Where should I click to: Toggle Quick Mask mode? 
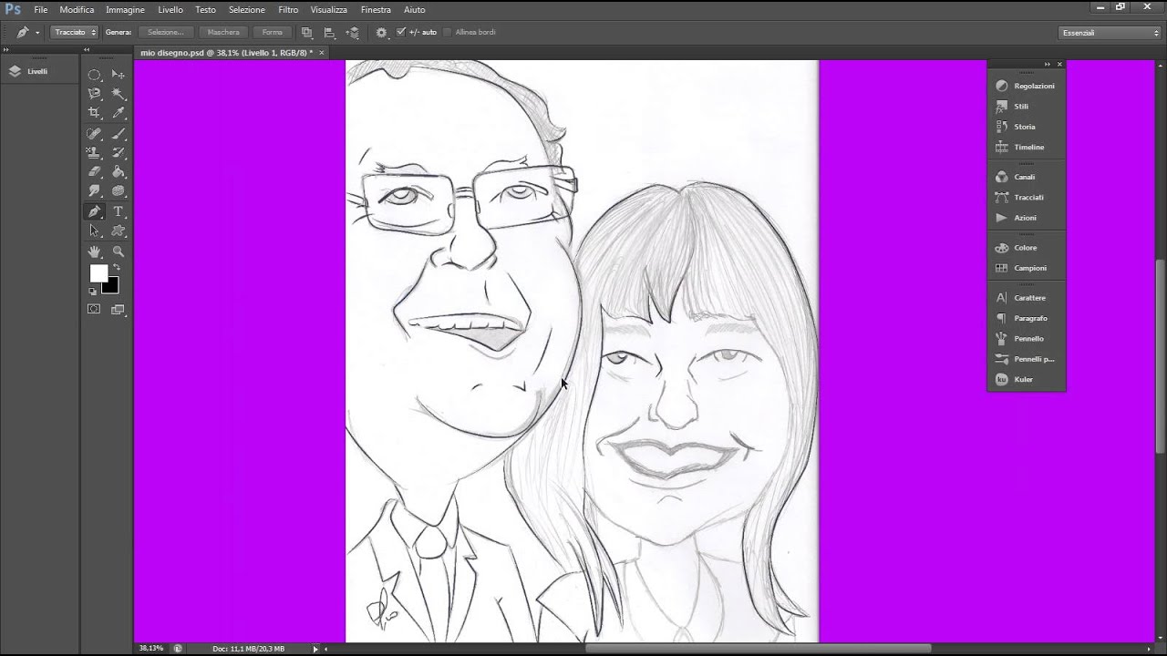94,310
